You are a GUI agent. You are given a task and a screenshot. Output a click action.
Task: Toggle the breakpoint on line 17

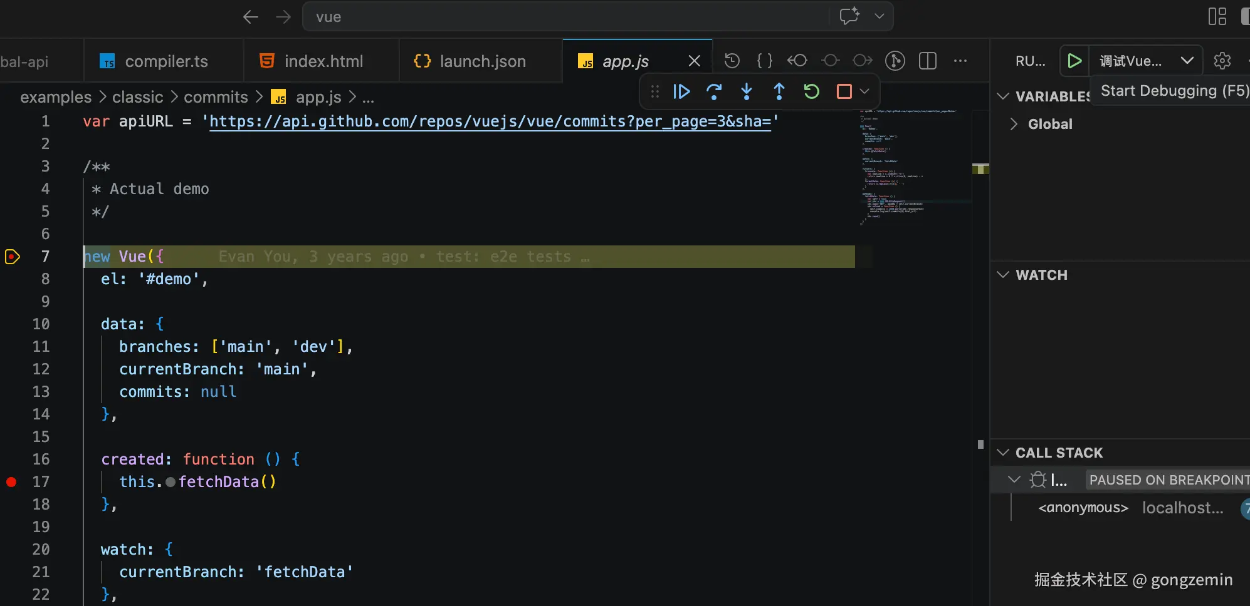pyautogui.click(x=11, y=482)
